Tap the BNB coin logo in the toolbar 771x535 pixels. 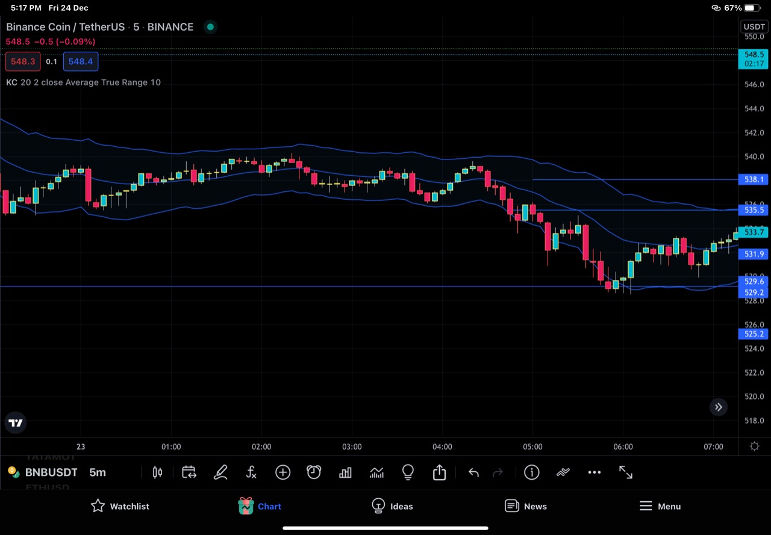[x=13, y=472]
